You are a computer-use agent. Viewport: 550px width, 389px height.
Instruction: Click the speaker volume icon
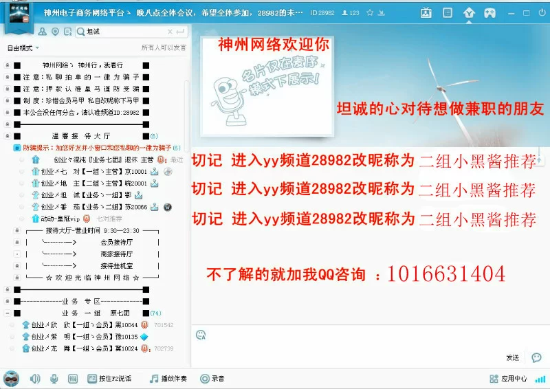pos(35,379)
